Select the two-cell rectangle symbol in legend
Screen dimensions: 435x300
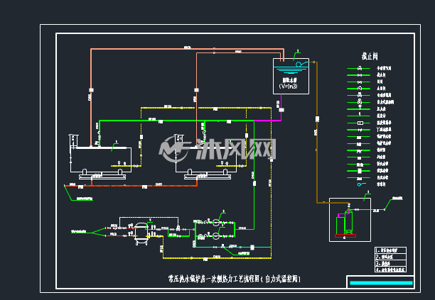point(360,123)
